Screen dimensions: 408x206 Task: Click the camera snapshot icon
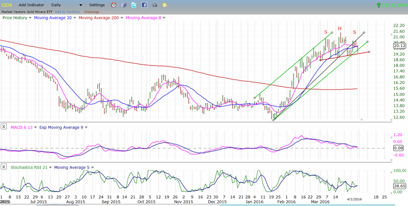[155, 5]
